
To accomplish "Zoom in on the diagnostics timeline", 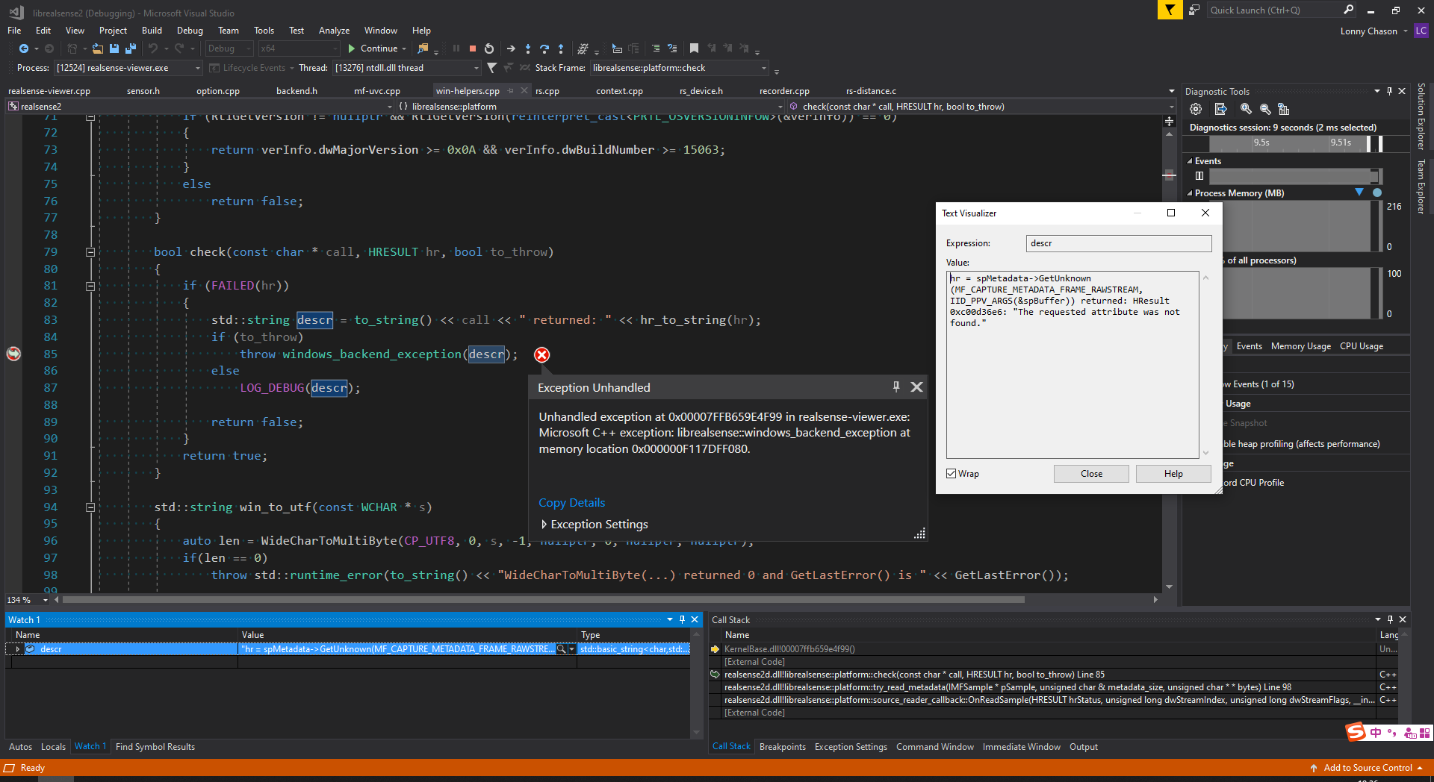I will [x=1246, y=109].
